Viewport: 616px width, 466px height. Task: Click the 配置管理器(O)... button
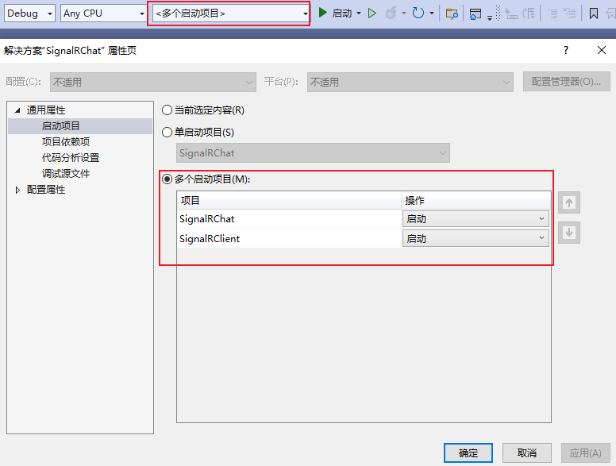(x=567, y=81)
